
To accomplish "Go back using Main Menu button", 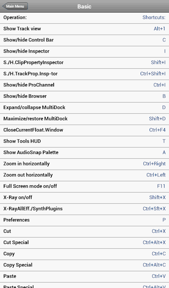I will tap(15, 6).
